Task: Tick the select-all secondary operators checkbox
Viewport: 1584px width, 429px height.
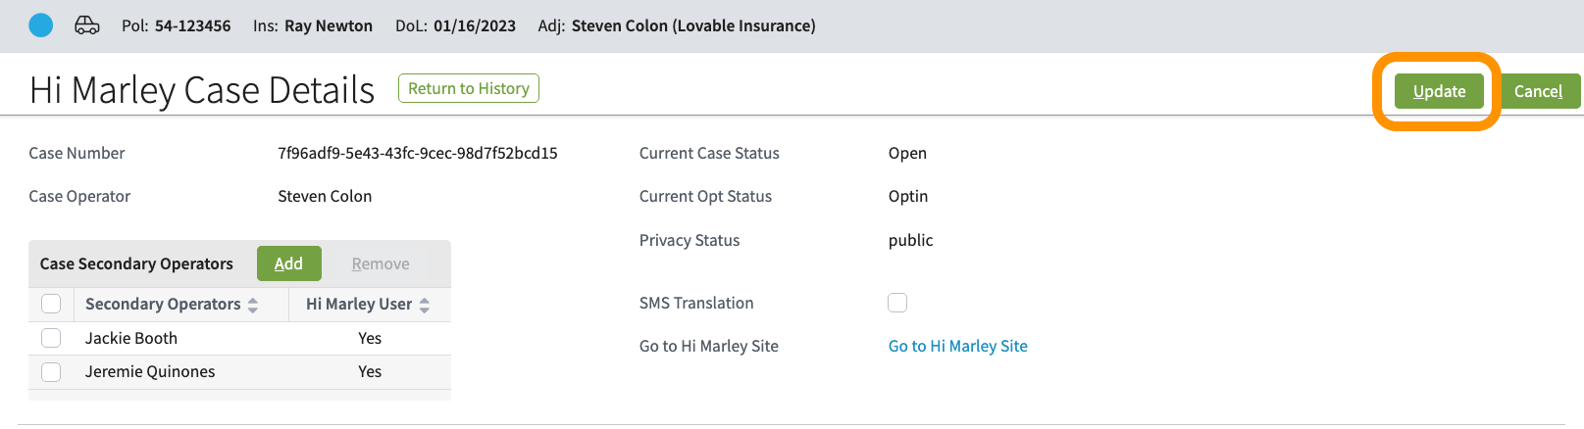Action: (x=51, y=305)
